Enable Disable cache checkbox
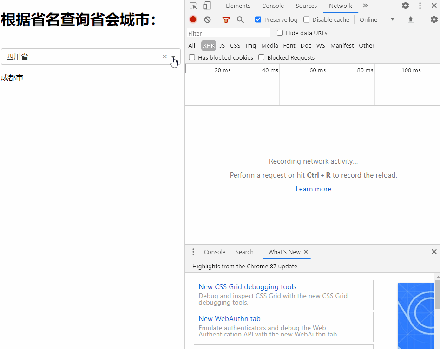 [x=307, y=19]
